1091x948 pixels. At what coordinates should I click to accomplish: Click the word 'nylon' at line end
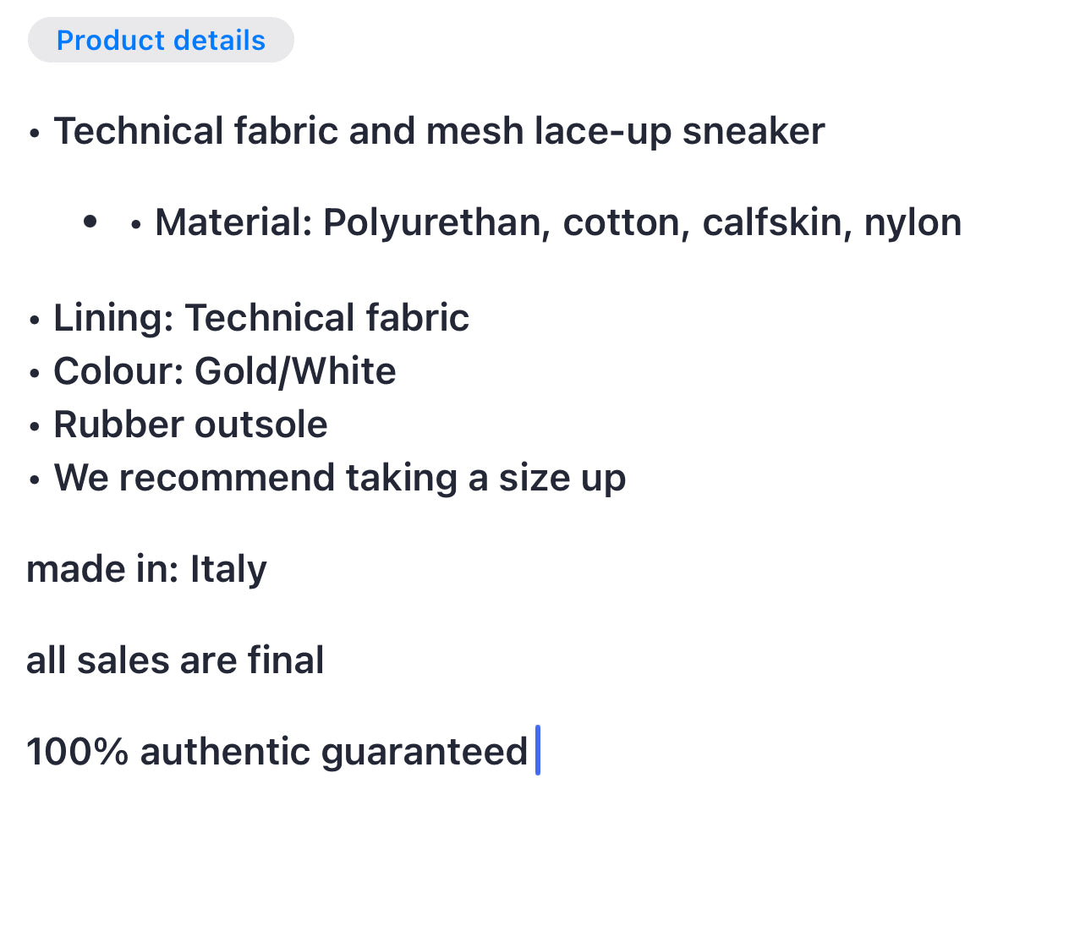click(913, 222)
